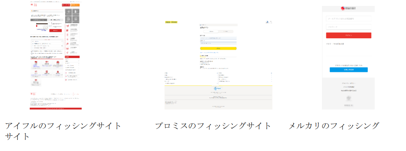Click the forgot password link in Mercari thumbnail
406x151 pixels.
[335, 44]
